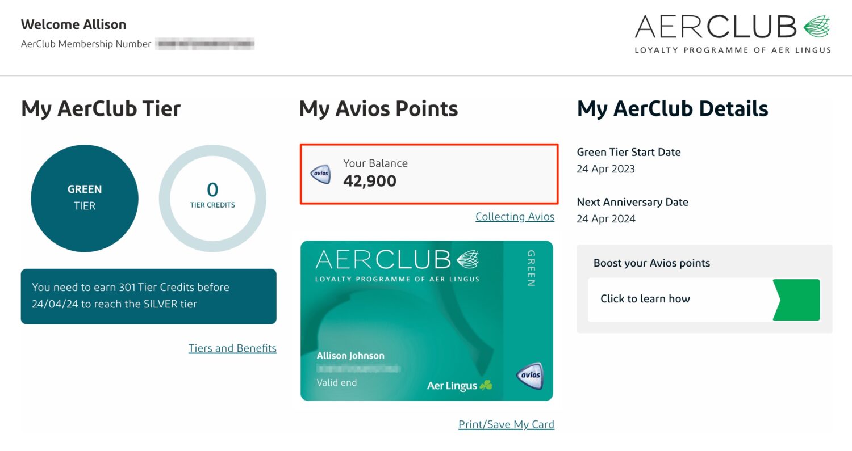852x451 pixels.
Task: Click the green arrow ribbon icon
Action: tap(796, 300)
